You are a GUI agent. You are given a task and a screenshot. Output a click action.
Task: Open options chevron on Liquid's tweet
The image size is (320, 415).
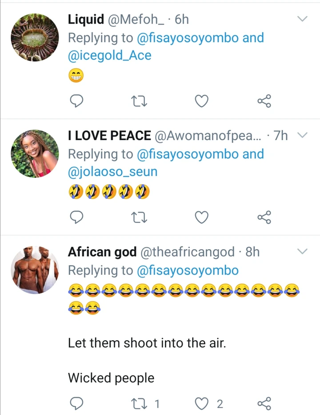pyautogui.click(x=302, y=19)
